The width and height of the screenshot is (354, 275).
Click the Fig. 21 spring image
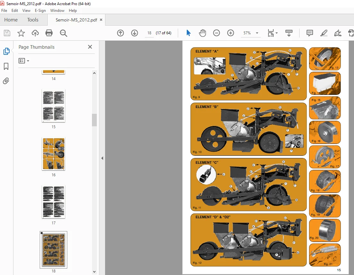click(325, 255)
